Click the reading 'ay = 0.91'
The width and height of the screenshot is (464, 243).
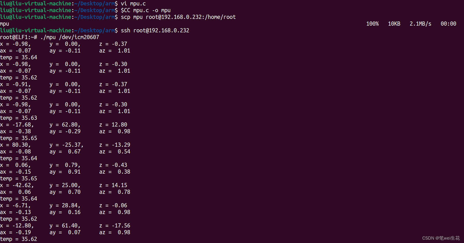click(x=65, y=172)
